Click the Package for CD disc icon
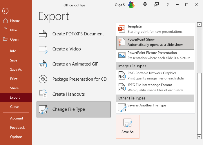Image resolution: width=203 pixels, height=145 pixels. click(43, 79)
